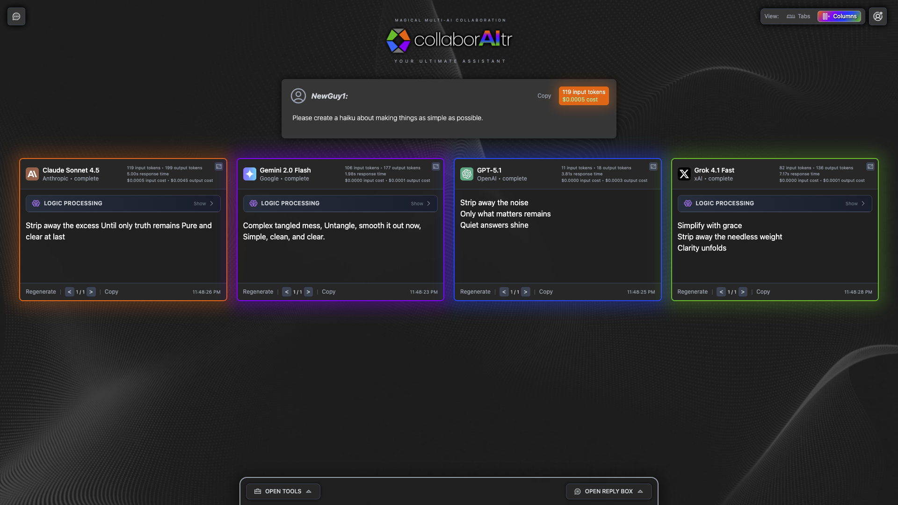Viewport: 898px width, 505px height.
Task: Click the OpenAI logo on GPT-5.1 card
Action: tap(466, 173)
